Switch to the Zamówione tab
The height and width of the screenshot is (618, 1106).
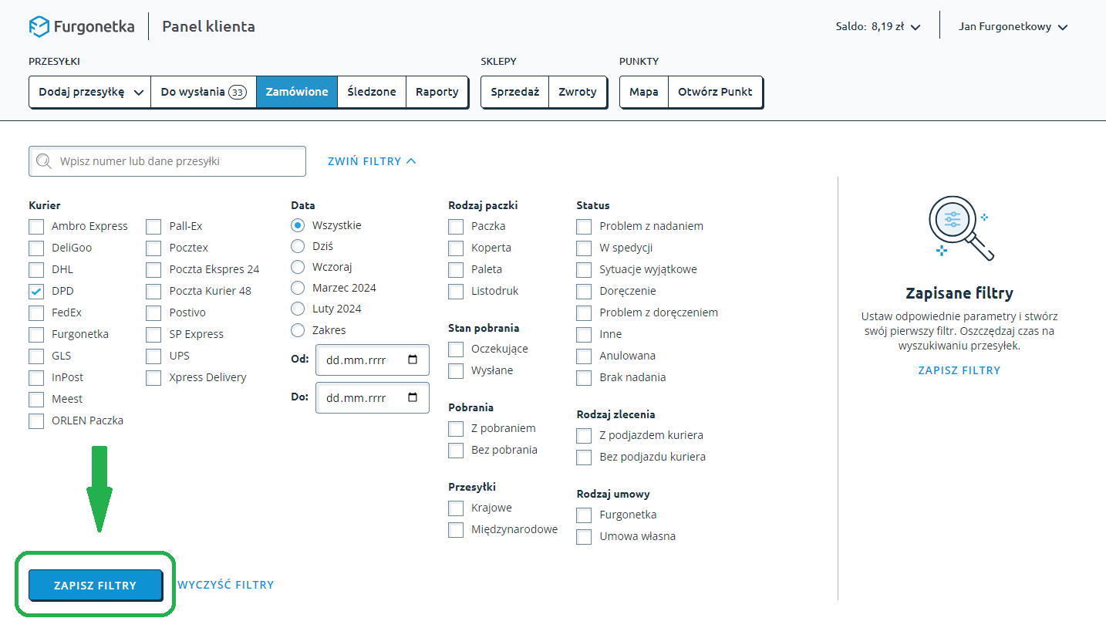coord(297,92)
